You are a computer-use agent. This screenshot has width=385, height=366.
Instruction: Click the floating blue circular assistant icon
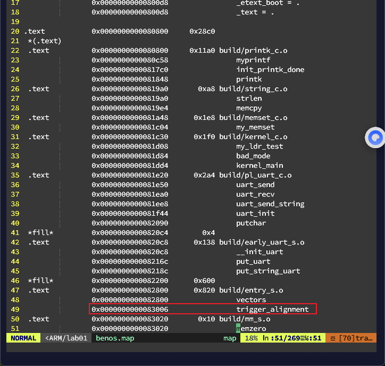[375, 138]
